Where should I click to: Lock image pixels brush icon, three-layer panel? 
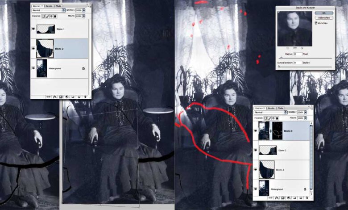(x=47, y=16)
